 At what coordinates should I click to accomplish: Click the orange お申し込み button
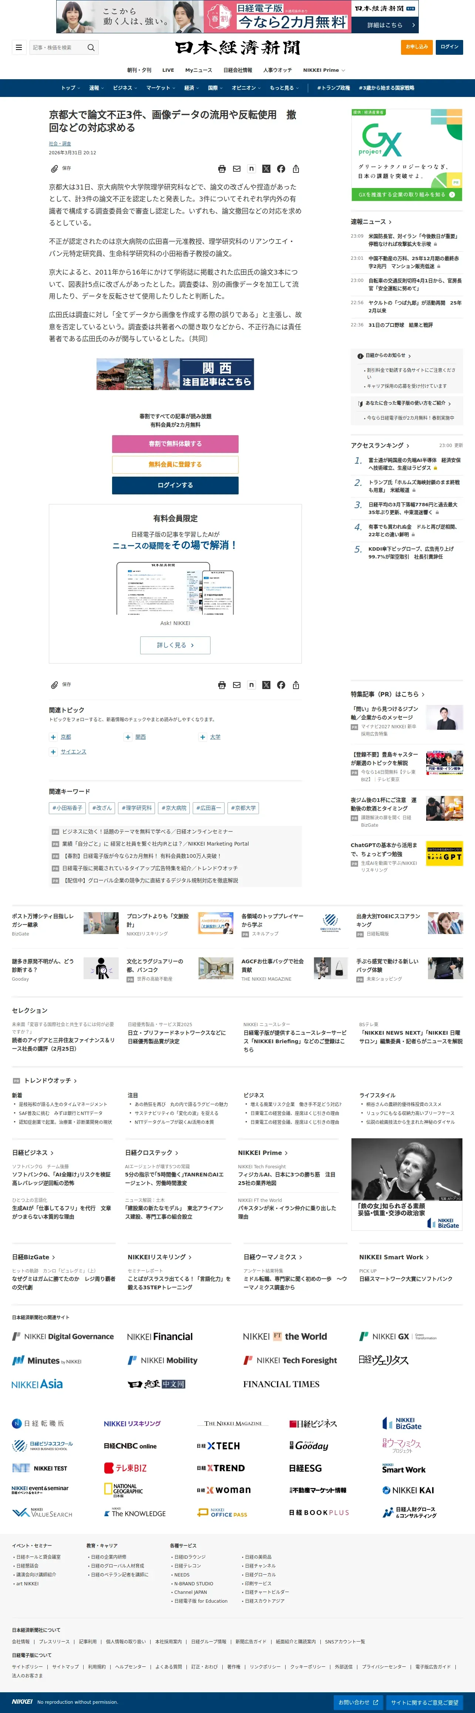417,47
